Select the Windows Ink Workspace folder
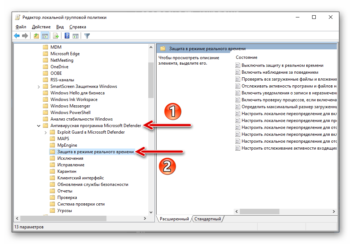The image size is (351, 244). point(74,99)
